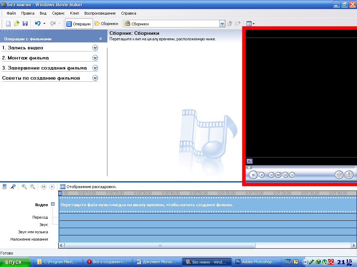Open the audio levels tool on timeline toolbar

tap(5, 187)
